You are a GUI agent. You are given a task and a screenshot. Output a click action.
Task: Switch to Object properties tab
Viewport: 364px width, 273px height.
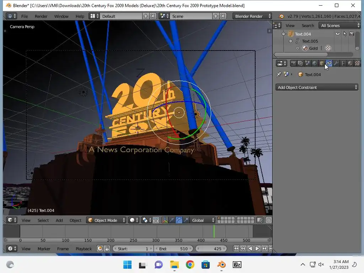(x=322, y=63)
